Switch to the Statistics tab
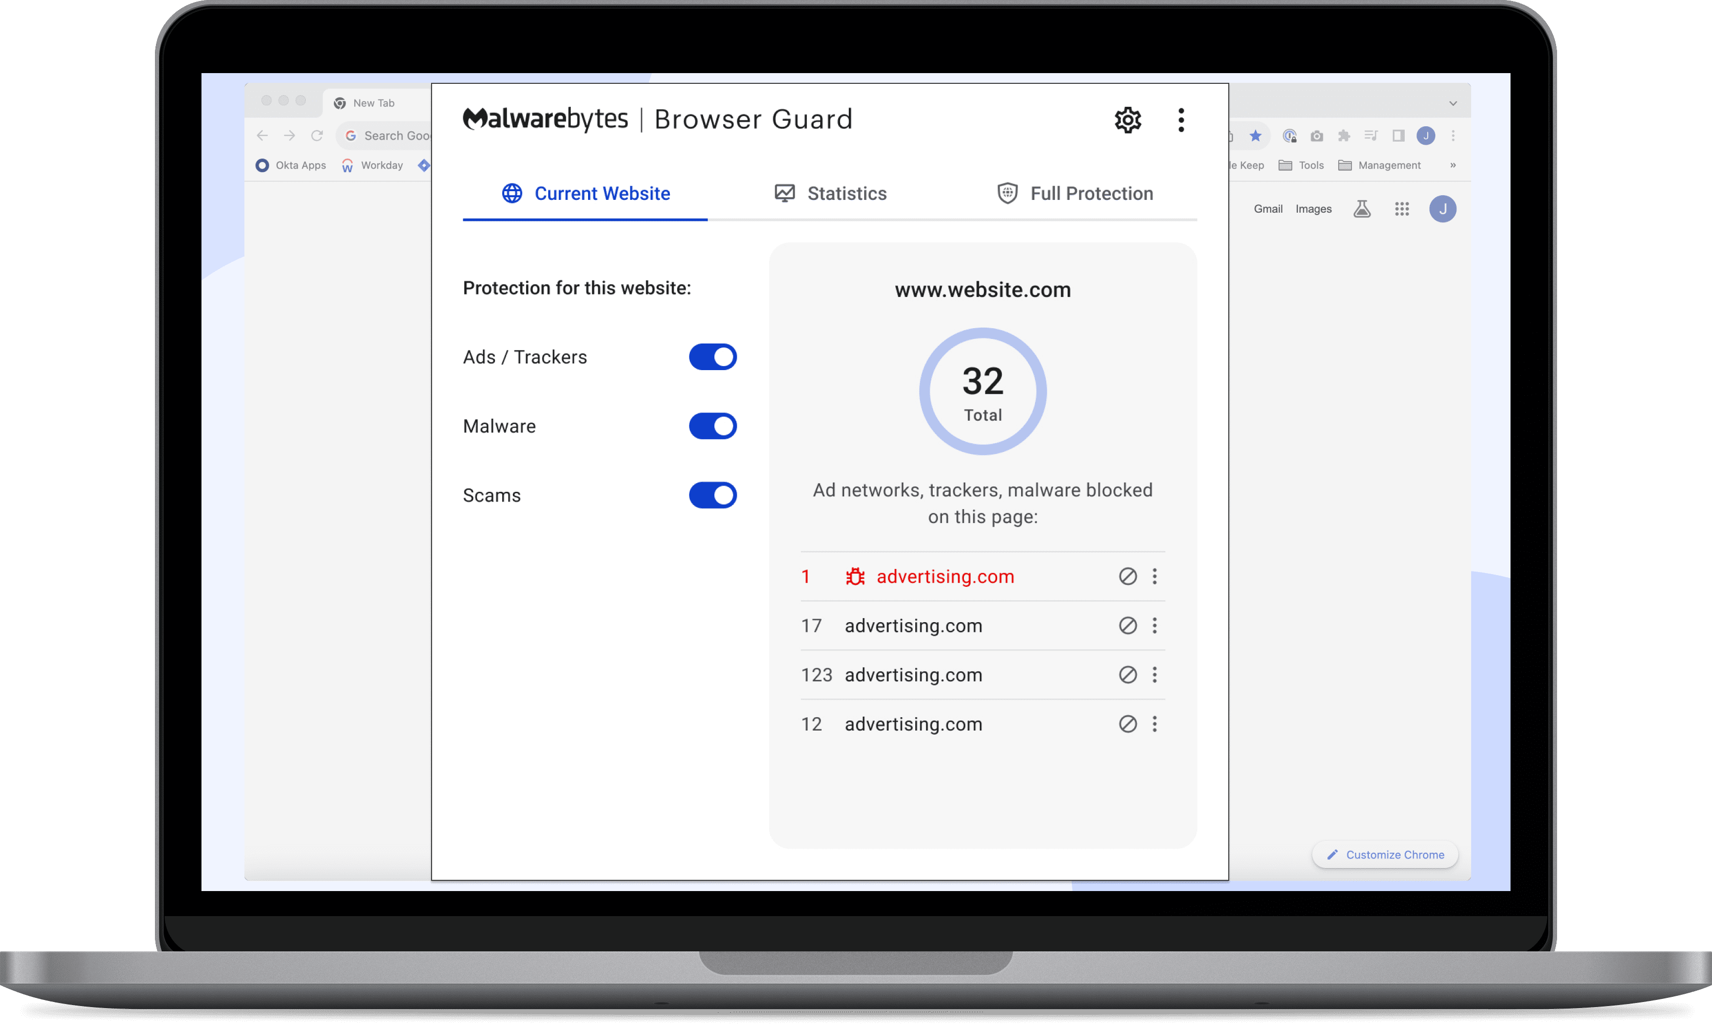Image resolution: width=1712 pixels, height=1025 pixels. pyautogui.click(x=830, y=193)
